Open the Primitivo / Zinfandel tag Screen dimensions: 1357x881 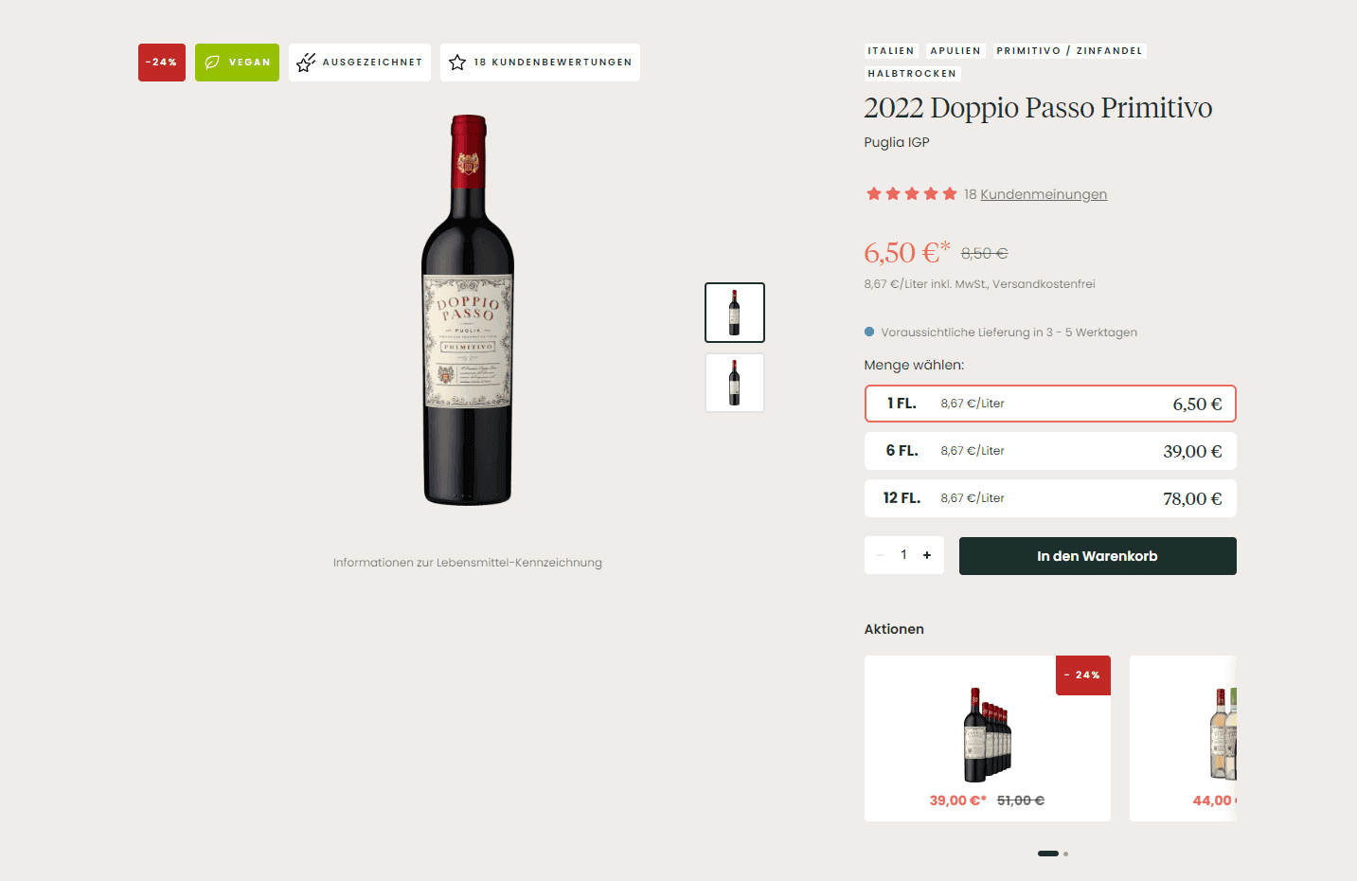[x=1069, y=51]
